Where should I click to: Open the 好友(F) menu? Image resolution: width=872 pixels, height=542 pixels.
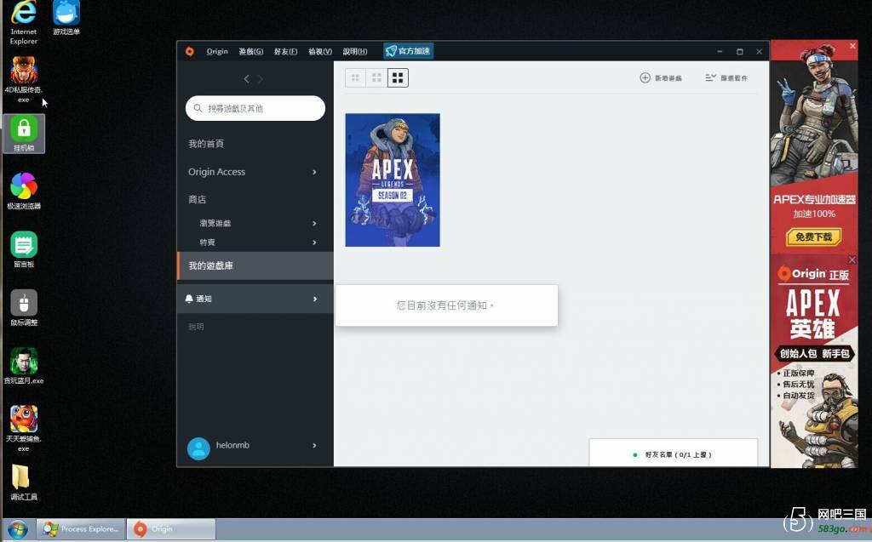[x=285, y=51]
